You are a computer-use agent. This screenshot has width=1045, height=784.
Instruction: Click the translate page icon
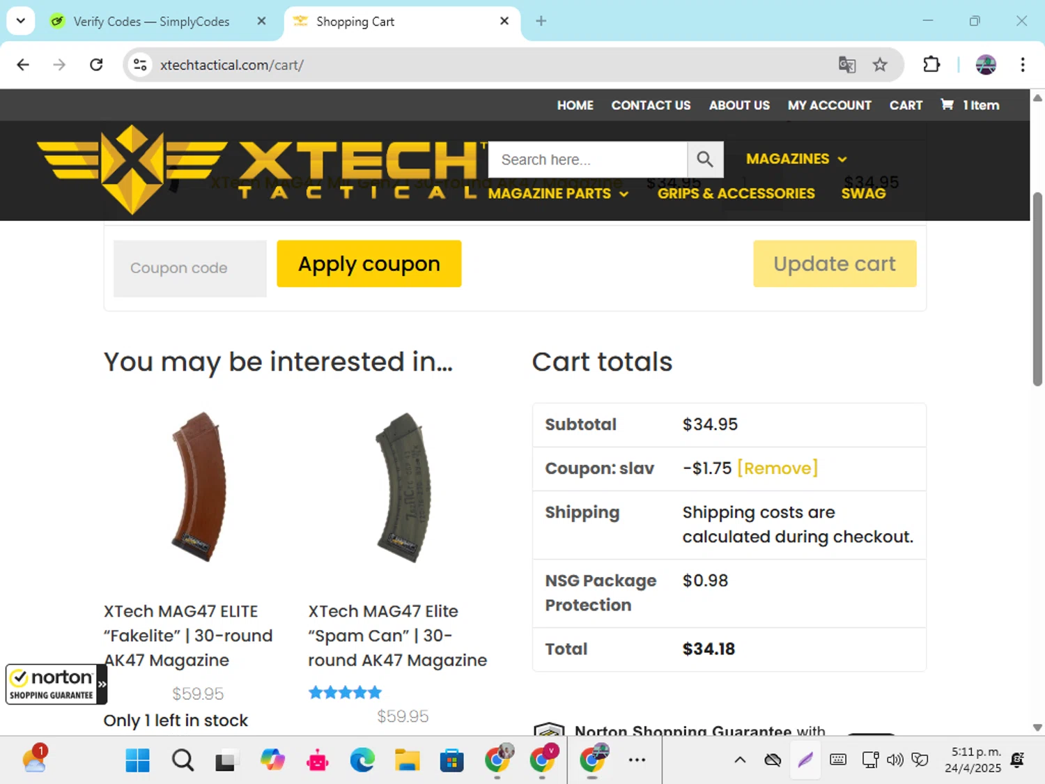[847, 65]
